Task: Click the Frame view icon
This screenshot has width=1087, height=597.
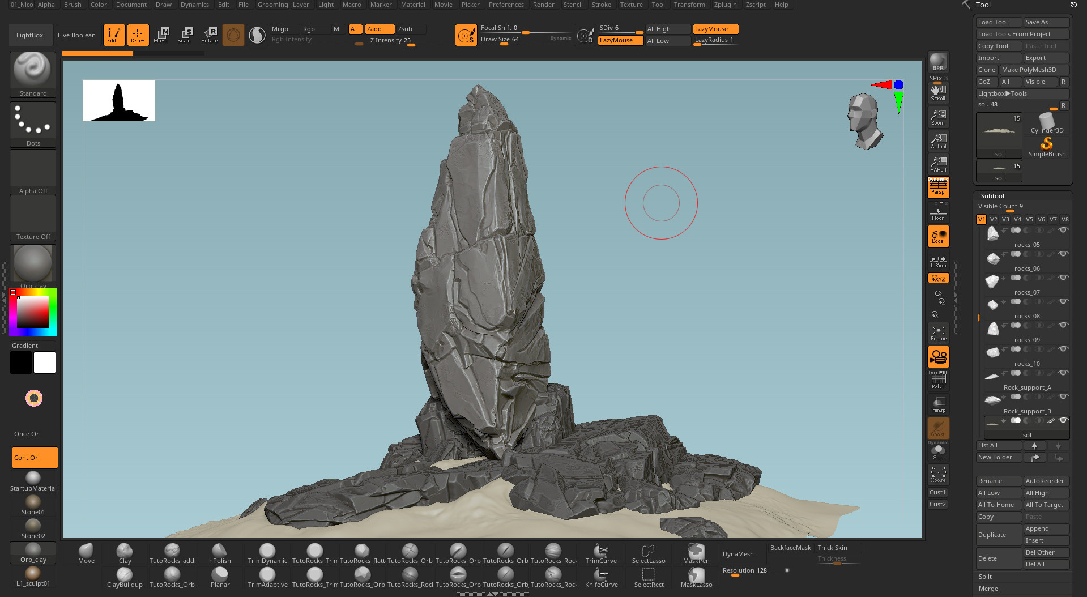Action: point(938,333)
